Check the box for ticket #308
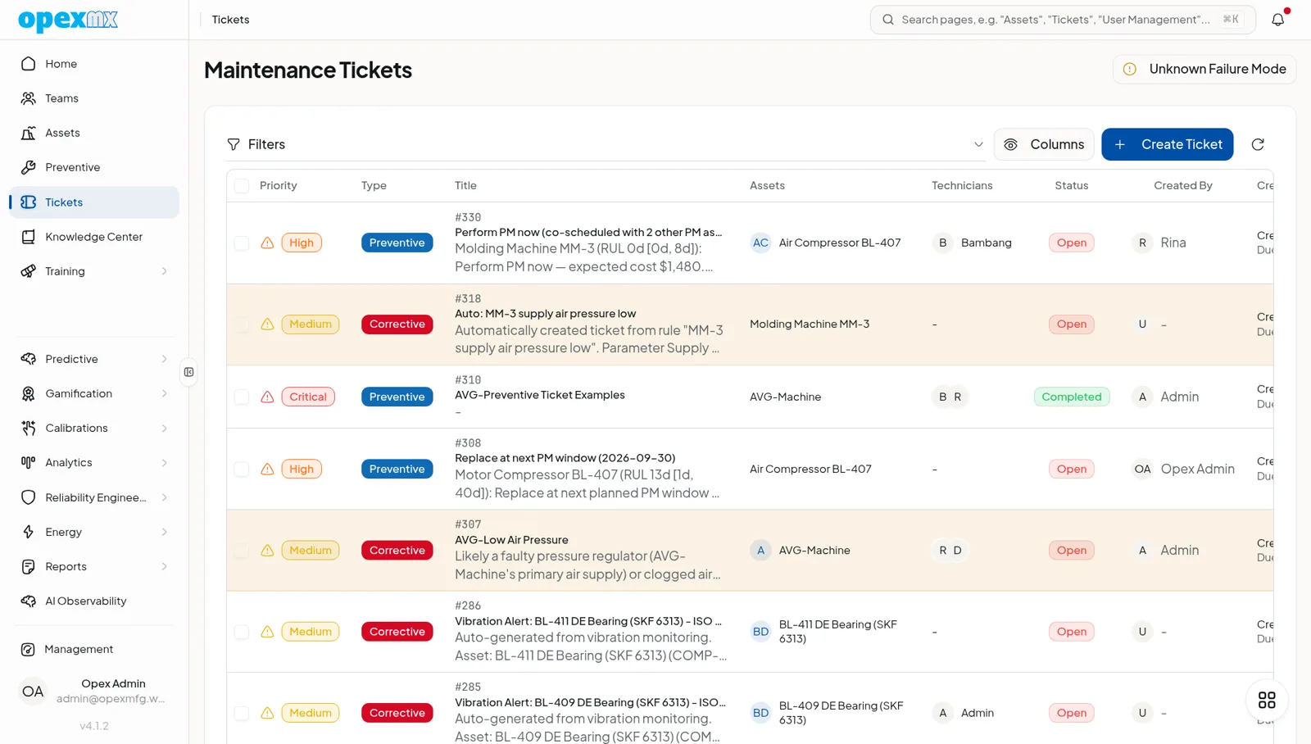The height and width of the screenshot is (744, 1311). tap(242, 470)
